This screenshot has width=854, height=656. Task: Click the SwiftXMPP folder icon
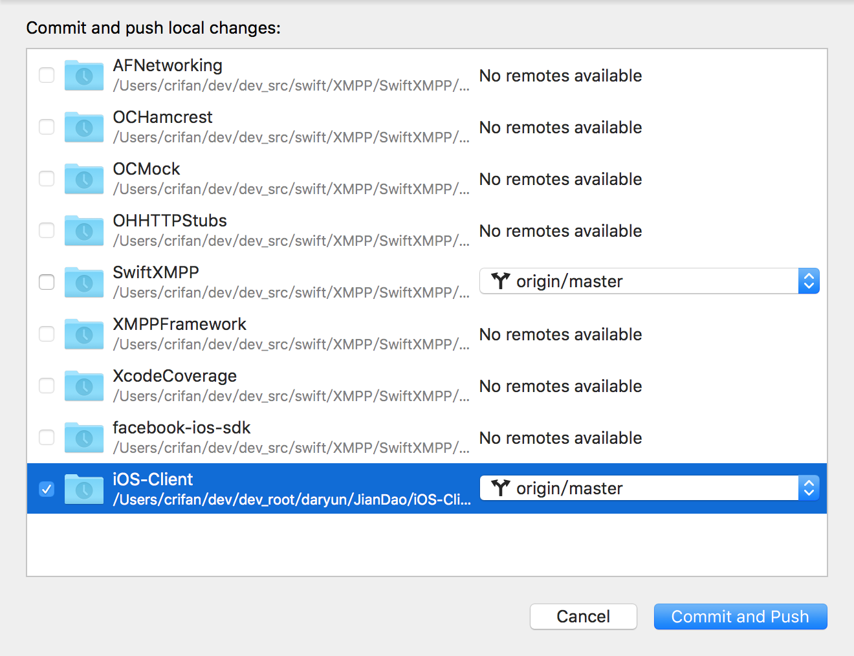83,283
